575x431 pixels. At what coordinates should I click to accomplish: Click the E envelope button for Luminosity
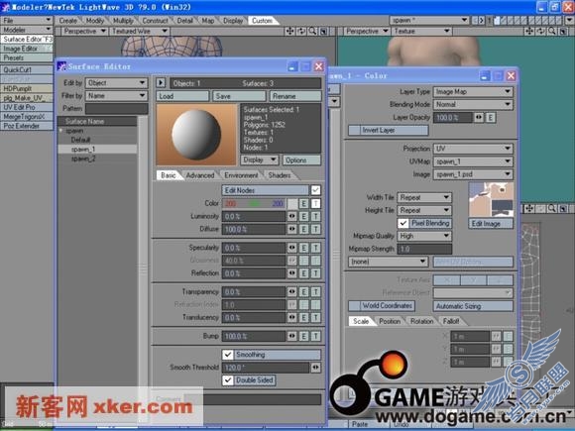(x=303, y=216)
